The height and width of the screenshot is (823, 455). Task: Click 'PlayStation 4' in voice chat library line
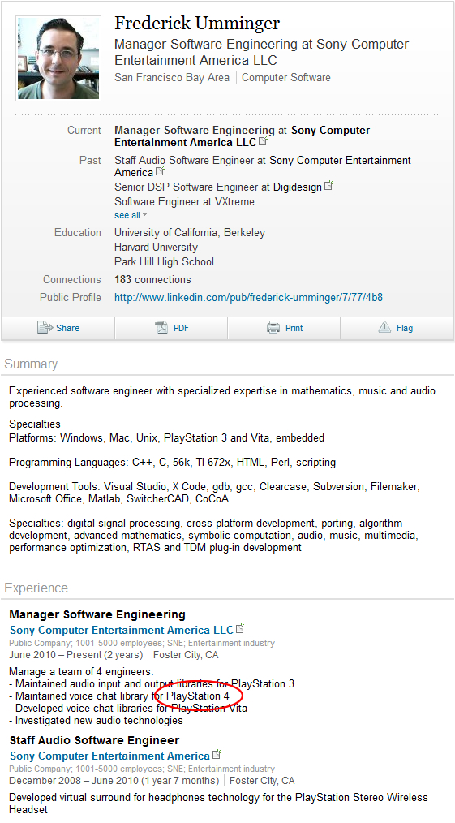(x=198, y=696)
